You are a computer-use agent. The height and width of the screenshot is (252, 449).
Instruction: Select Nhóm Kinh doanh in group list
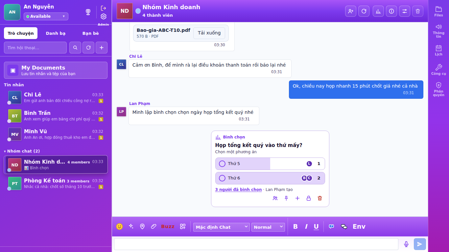[56, 164]
